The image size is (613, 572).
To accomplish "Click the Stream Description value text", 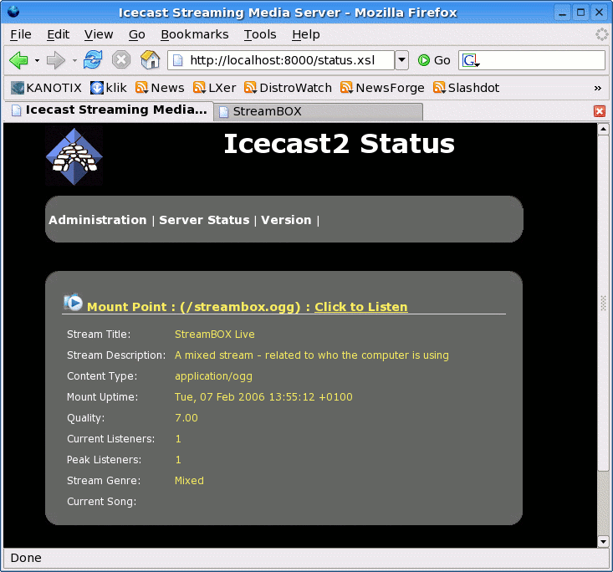I will (x=312, y=355).
